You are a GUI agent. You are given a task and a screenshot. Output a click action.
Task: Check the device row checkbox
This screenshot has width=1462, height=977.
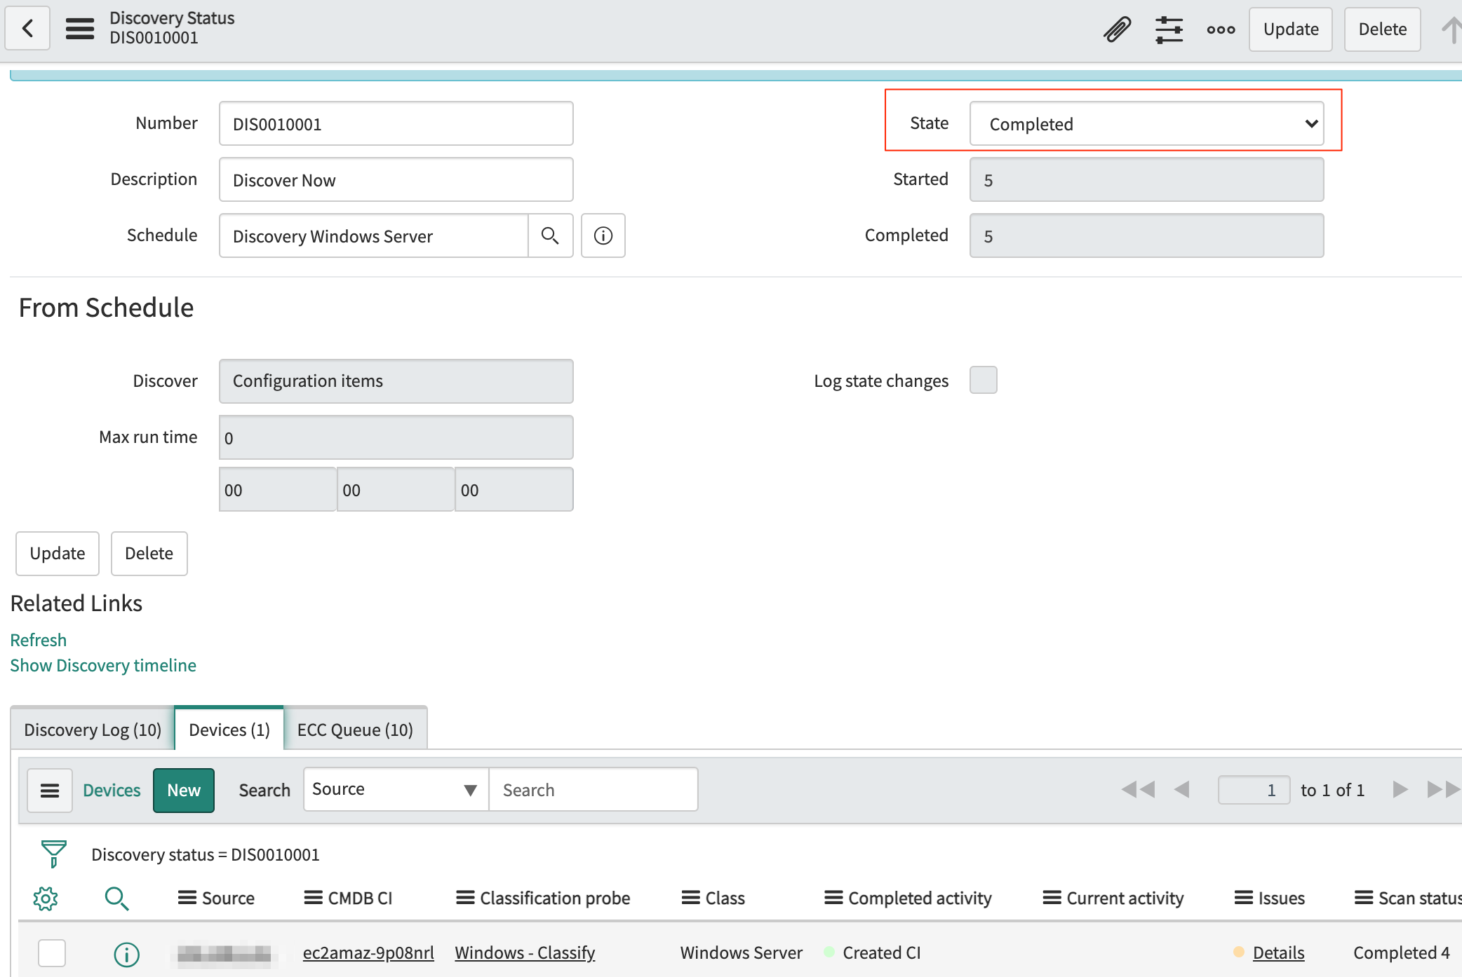pyautogui.click(x=51, y=952)
